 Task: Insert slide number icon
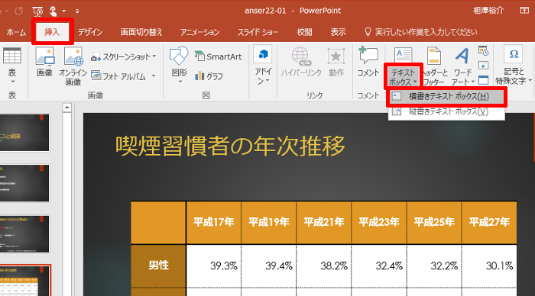click(x=483, y=66)
